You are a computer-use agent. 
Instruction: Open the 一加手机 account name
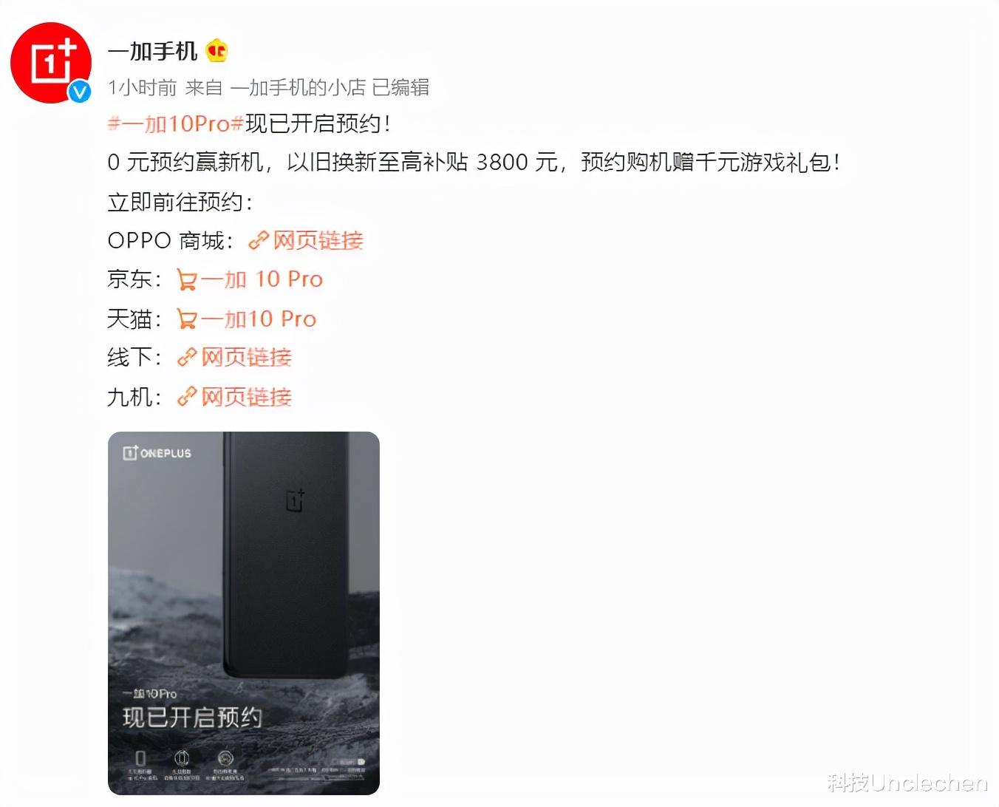[x=152, y=51]
